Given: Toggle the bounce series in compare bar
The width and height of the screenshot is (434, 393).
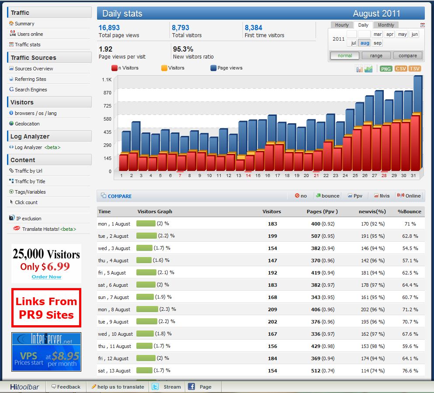Looking at the screenshot, I should coord(328,196).
